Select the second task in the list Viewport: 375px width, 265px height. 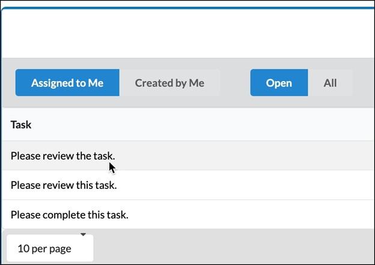(188, 185)
